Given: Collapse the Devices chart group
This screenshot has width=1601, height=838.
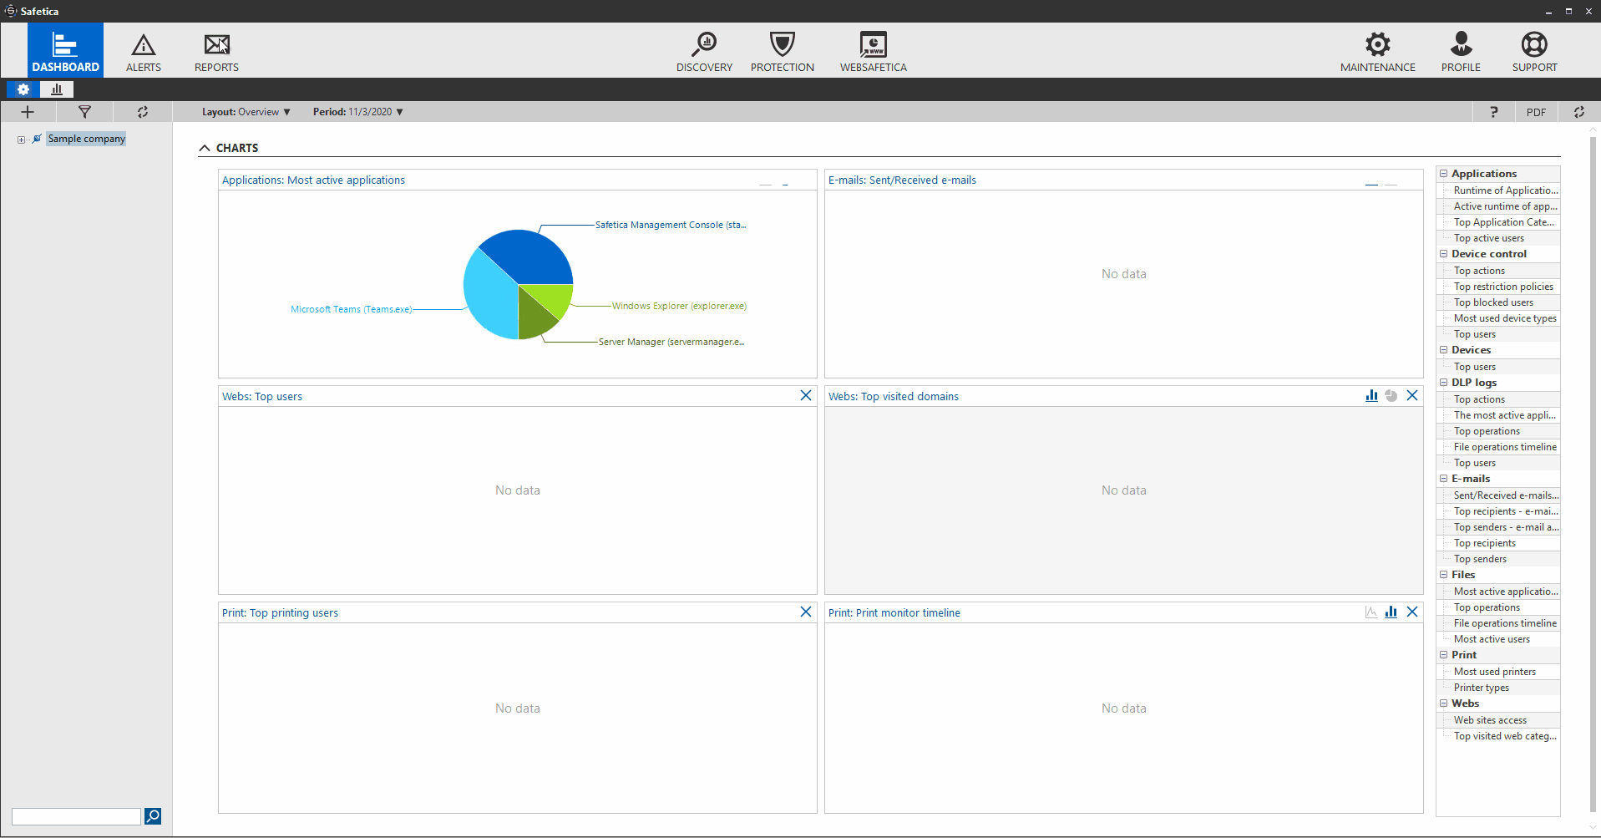Looking at the screenshot, I should click(x=1443, y=350).
